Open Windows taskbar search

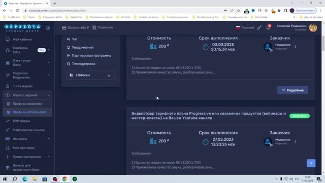(x=15, y=179)
